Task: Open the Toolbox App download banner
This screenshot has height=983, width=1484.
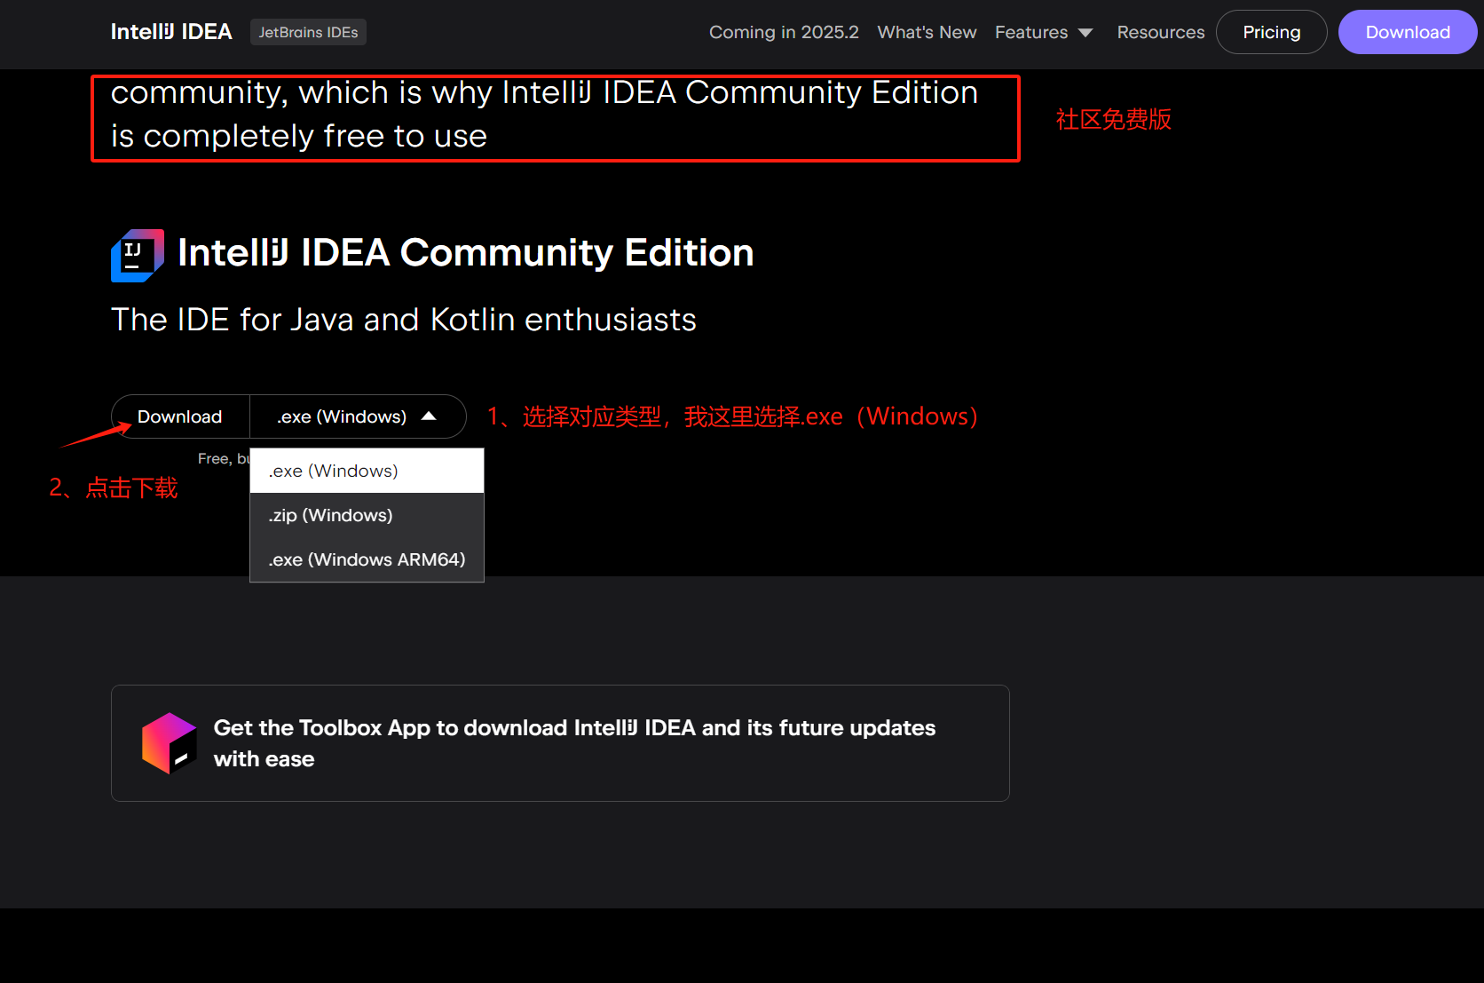Action: pos(560,743)
